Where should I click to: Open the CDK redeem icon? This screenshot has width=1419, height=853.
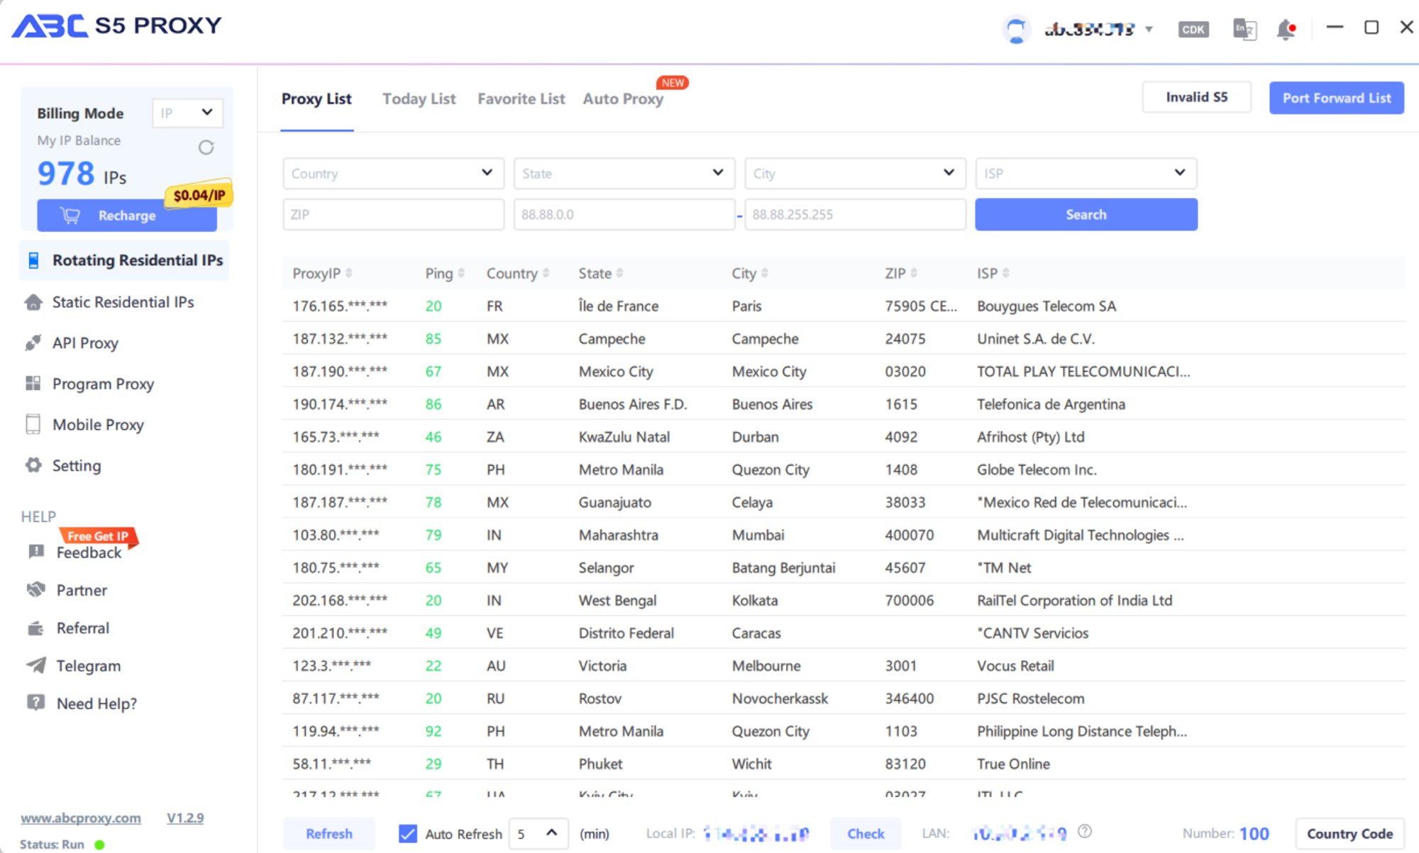(x=1193, y=29)
